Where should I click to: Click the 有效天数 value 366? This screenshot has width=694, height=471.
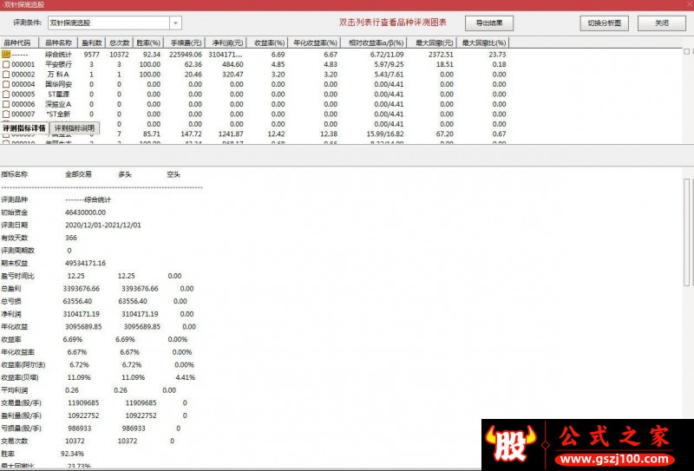click(x=71, y=239)
